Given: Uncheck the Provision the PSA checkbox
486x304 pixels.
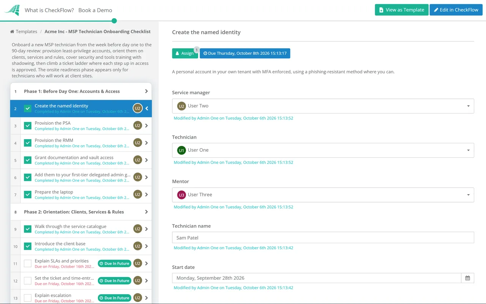Looking at the screenshot, I should pyautogui.click(x=28, y=125).
